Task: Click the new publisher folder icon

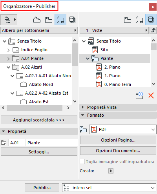Action: (x=139, y=95)
